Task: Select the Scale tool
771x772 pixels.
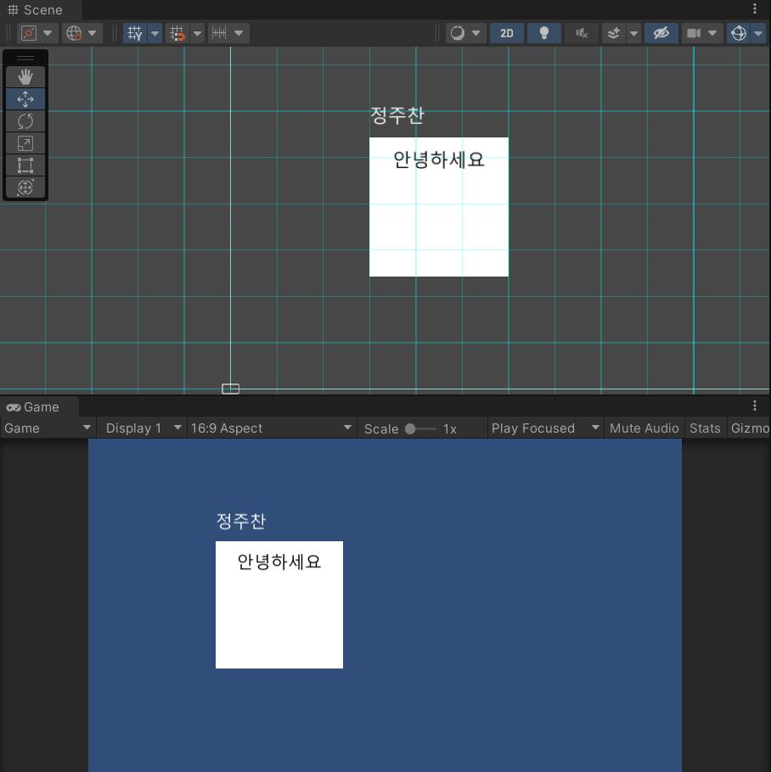Action: 25,143
